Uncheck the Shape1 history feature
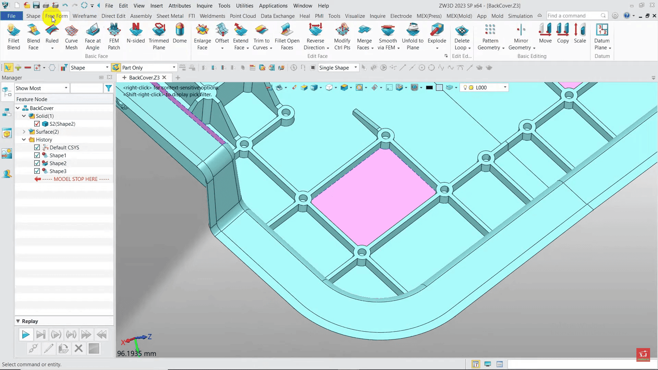Viewport: 658px width, 370px height. coord(37,155)
